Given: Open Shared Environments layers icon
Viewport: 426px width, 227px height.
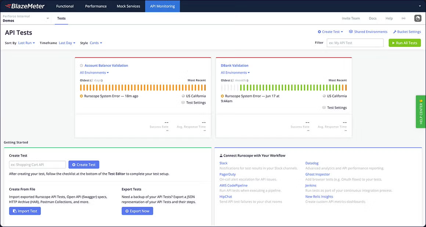Looking at the screenshot, I should click(351, 32).
